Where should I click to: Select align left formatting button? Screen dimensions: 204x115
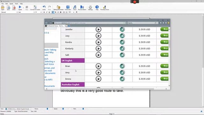[x=53, y=12]
